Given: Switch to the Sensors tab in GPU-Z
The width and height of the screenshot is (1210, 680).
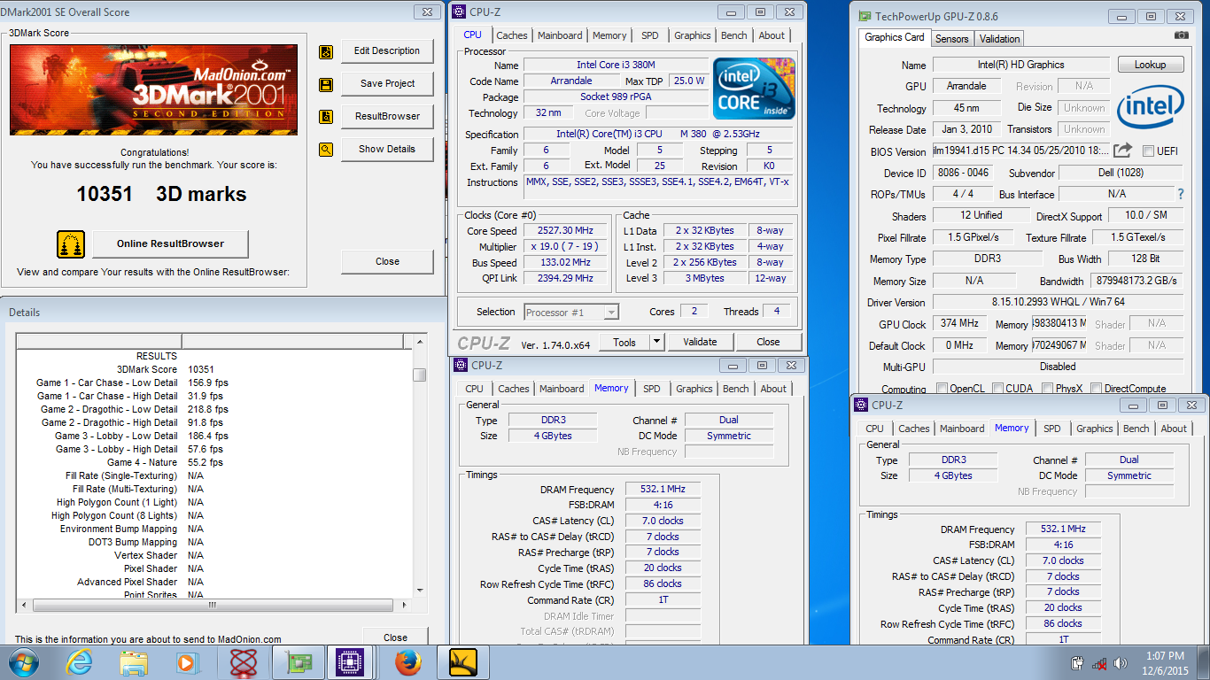Looking at the screenshot, I should [x=952, y=39].
